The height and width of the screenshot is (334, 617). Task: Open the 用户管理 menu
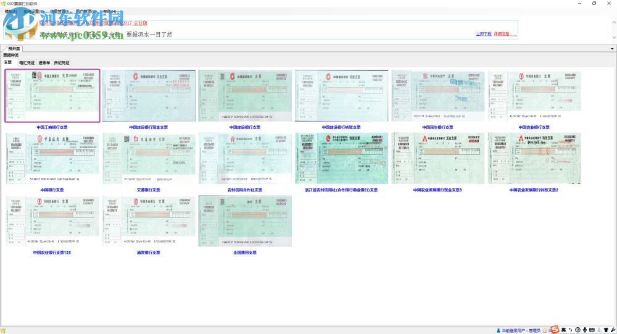[x=86, y=12]
